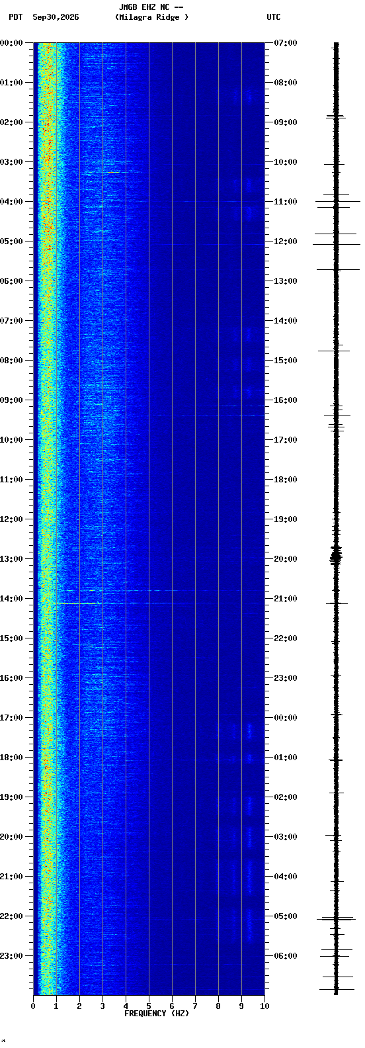
Task: Click the UTC '19:00' time label
Action: click(286, 519)
